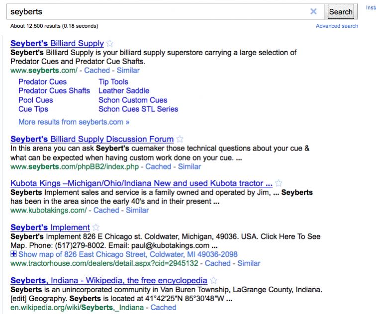Open Advanced search

[x=337, y=26]
